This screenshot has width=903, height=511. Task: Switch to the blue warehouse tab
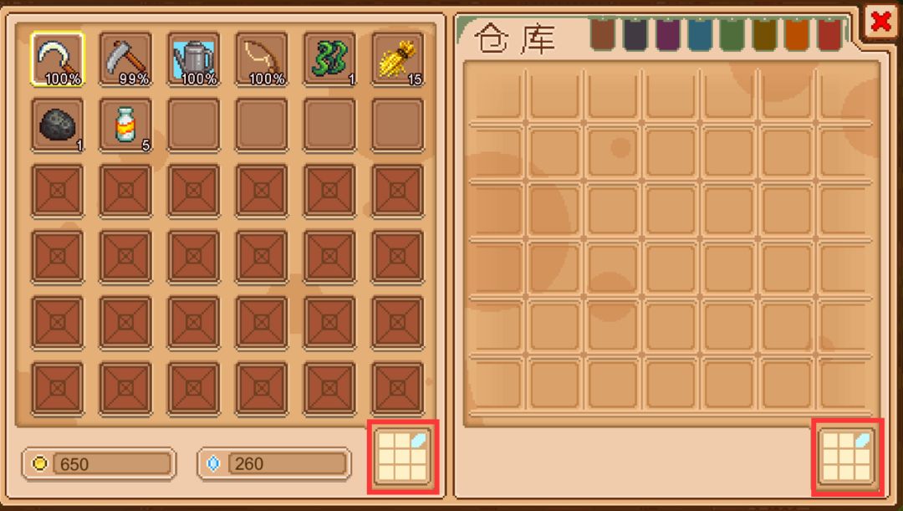700,34
